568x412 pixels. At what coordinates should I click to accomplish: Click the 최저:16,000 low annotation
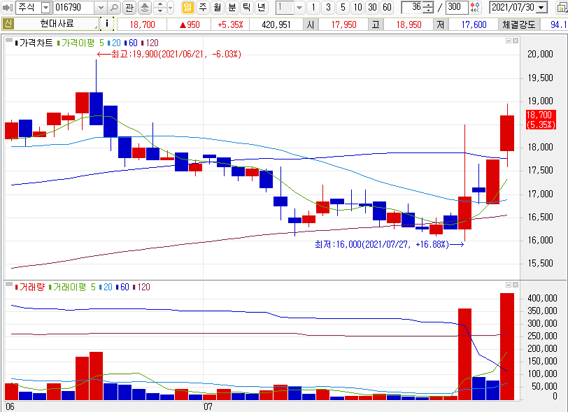point(390,244)
